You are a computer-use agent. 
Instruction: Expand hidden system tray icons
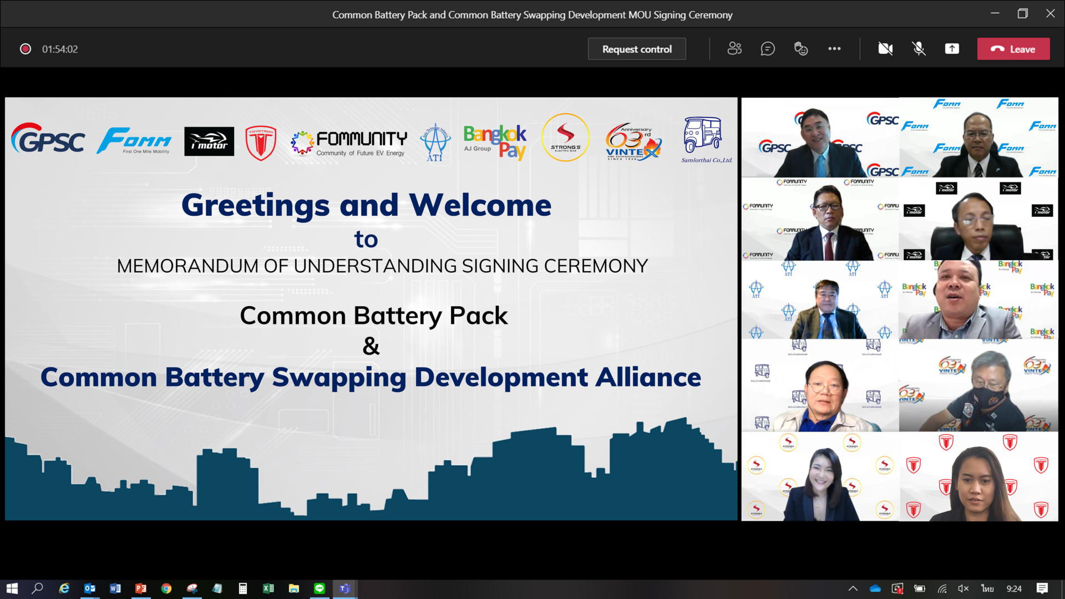point(853,588)
